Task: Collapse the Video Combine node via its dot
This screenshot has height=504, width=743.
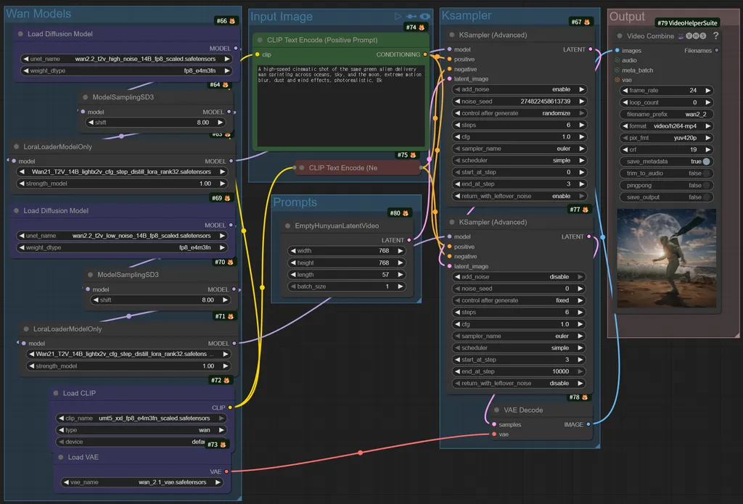Action: [620, 36]
